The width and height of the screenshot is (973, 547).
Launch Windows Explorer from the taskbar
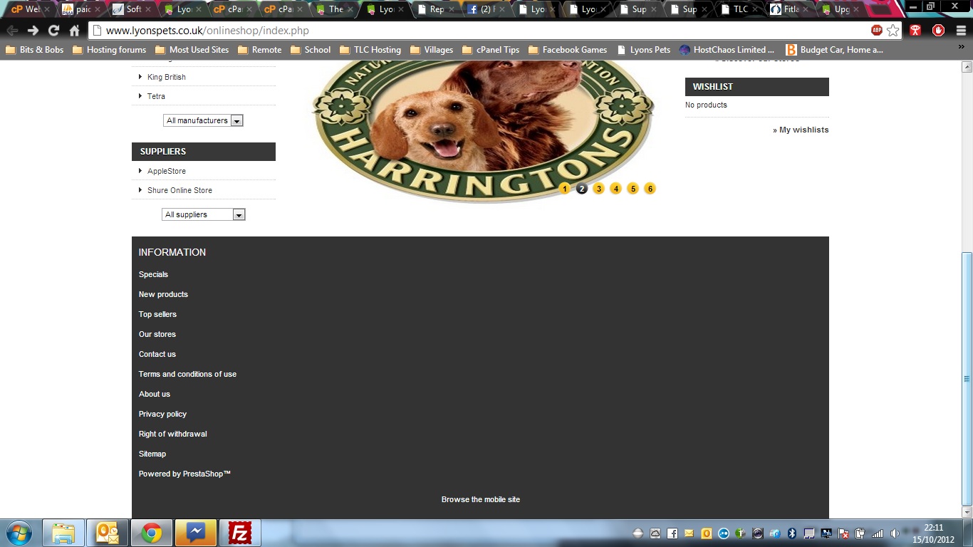click(63, 533)
